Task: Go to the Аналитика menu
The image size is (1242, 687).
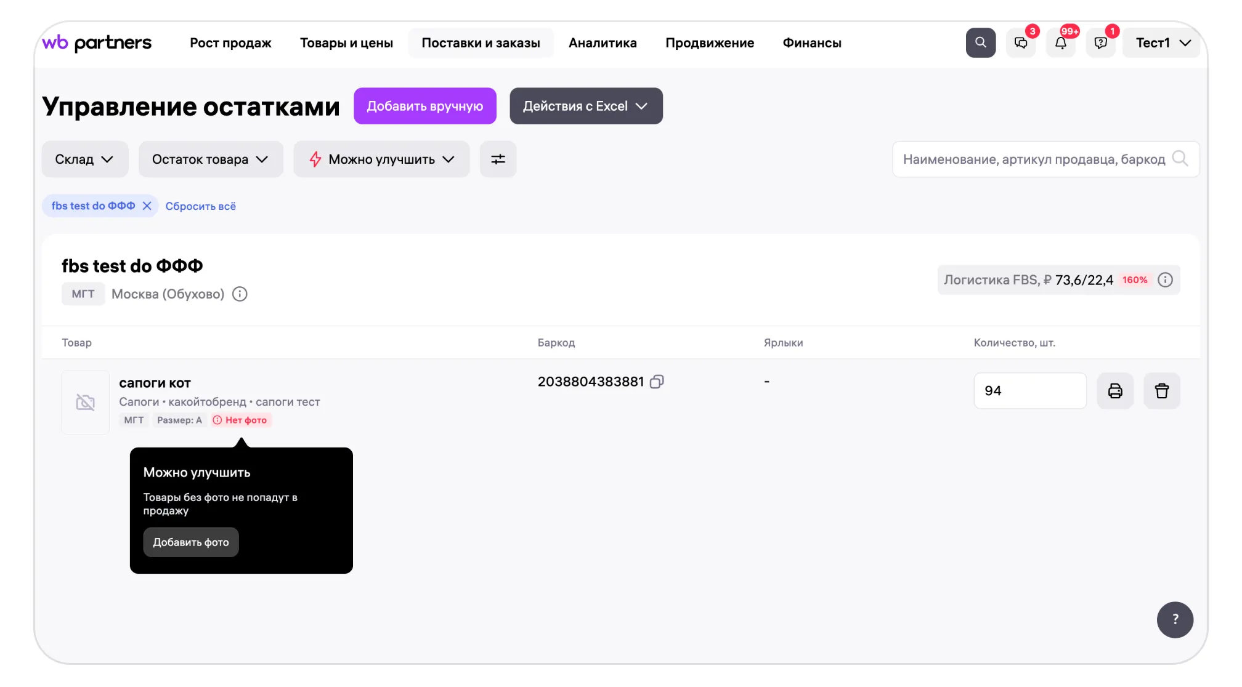Action: point(602,43)
